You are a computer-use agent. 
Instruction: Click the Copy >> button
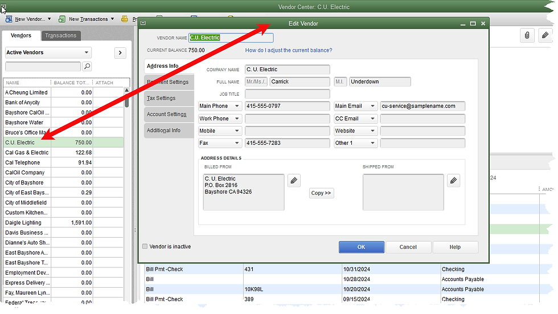coord(321,193)
